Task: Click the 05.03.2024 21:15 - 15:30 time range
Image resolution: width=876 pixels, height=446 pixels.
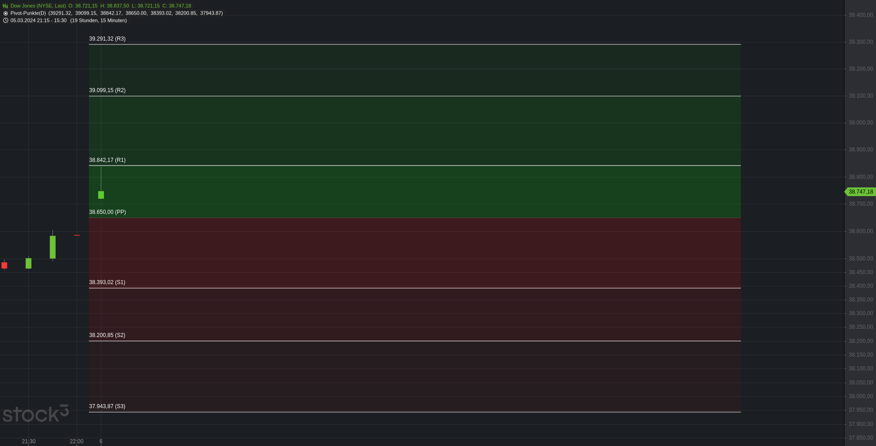Action: point(38,21)
